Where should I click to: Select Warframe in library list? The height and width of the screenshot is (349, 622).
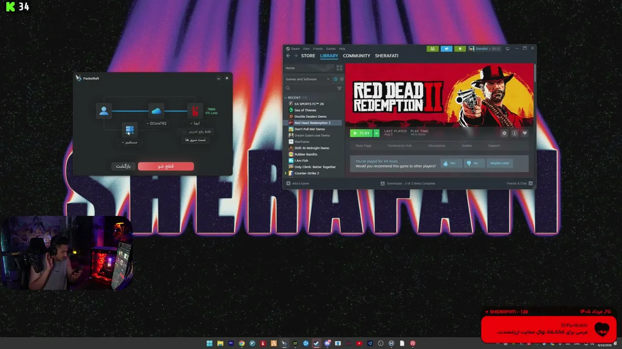coord(312,142)
